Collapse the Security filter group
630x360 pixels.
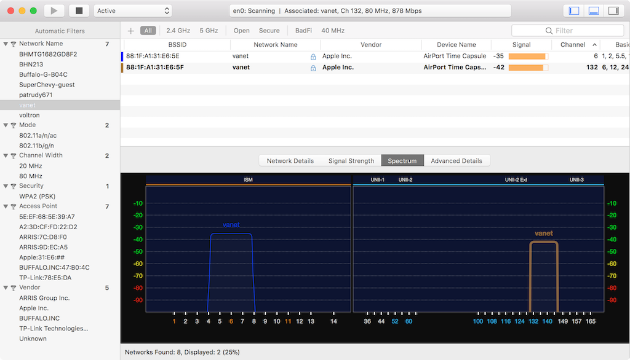[6, 186]
